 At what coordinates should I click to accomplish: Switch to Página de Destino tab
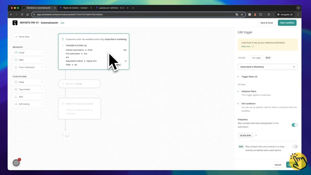tap(75, 8)
